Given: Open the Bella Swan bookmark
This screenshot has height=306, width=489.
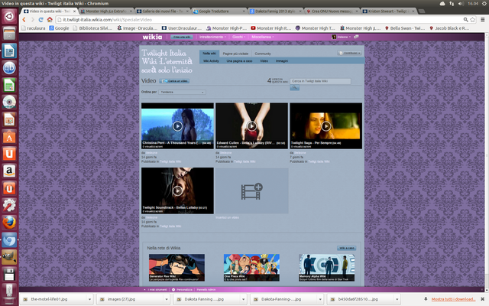Looking at the screenshot, I should point(405,28).
